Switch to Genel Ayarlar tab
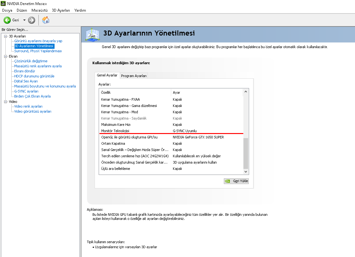355x257 pixels. tap(107, 75)
